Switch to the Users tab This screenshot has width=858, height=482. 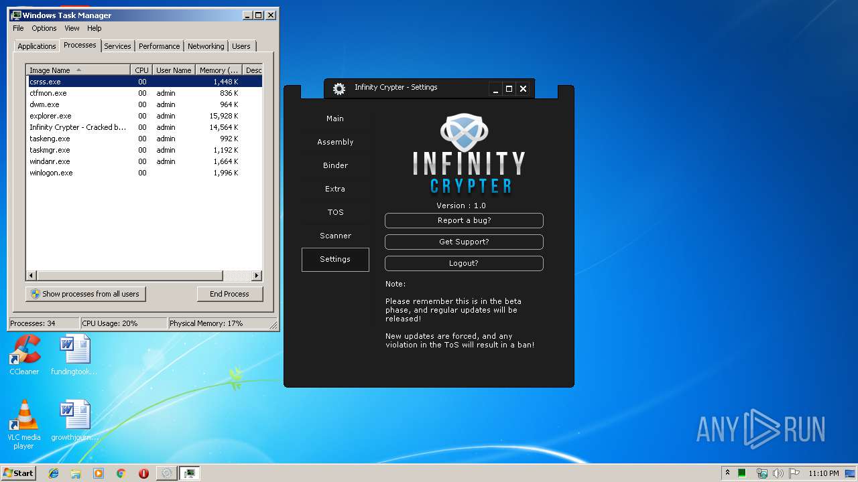coord(241,46)
